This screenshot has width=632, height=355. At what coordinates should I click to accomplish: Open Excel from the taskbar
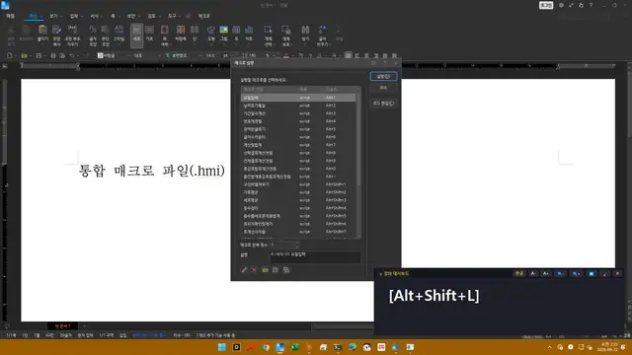pyautogui.click(x=294, y=347)
